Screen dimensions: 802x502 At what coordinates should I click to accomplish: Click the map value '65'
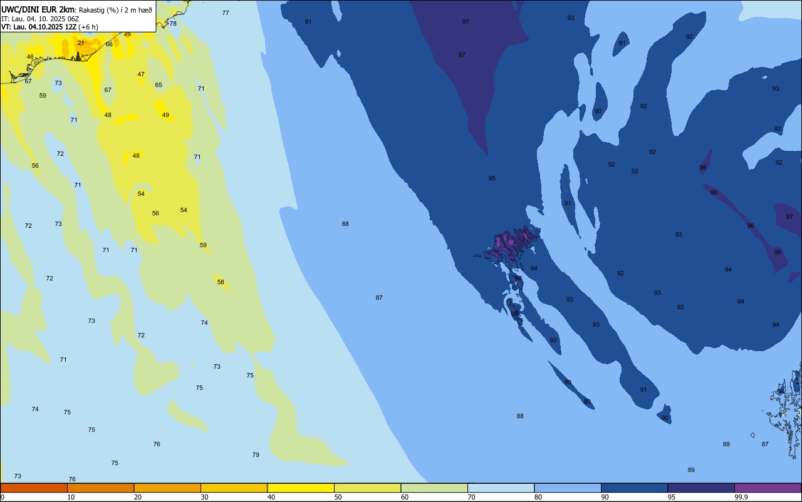(x=159, y=85)
